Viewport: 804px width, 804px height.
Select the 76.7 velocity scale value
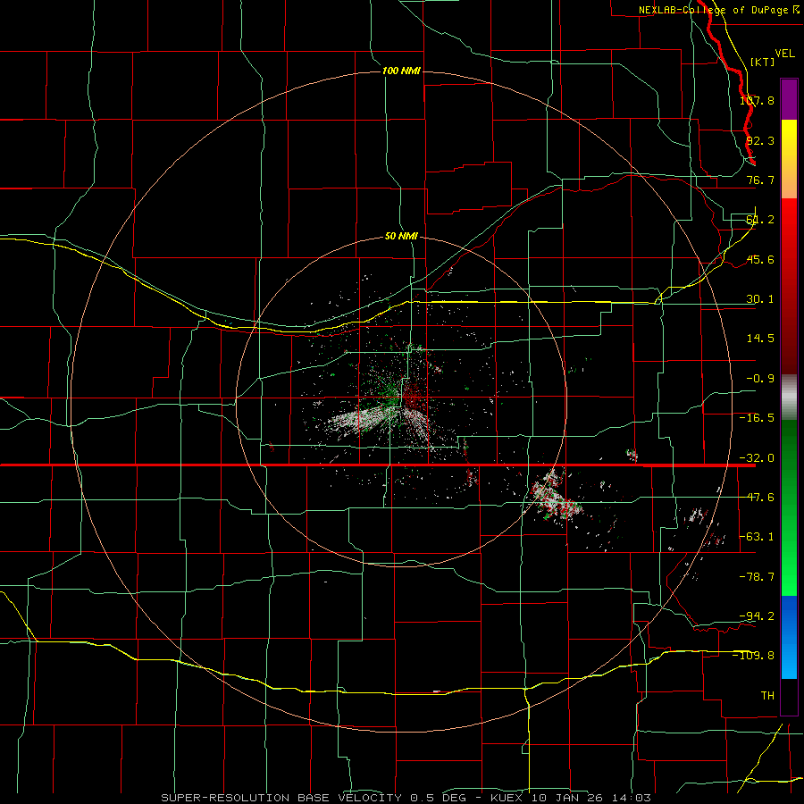760,180
